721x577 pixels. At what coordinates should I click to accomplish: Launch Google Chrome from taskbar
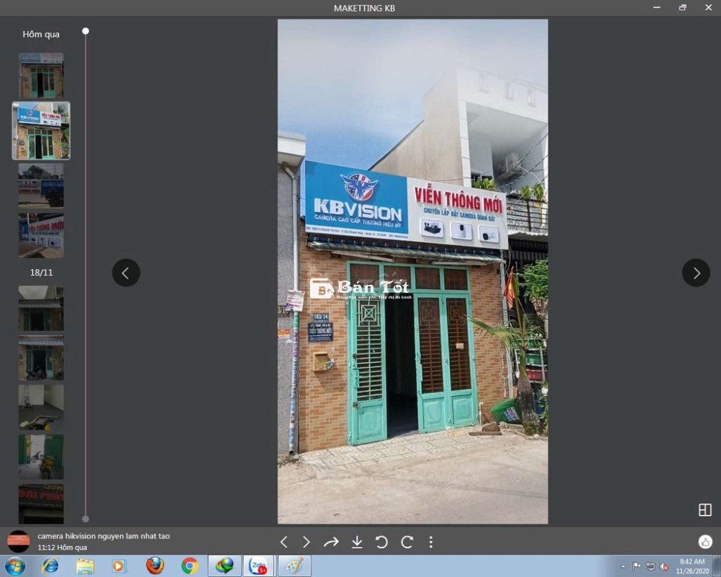[190, 566]
